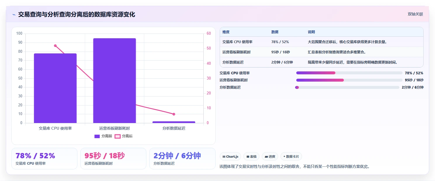Click table cell 95秒 / 18秒

pyautogui.click(x=281, y=52)
